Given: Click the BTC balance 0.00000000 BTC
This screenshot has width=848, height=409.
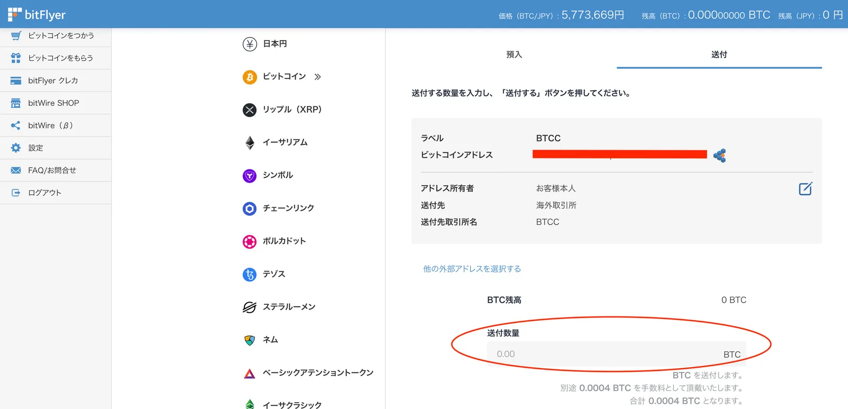Looking at the screenshot, I should click(729, 15).
